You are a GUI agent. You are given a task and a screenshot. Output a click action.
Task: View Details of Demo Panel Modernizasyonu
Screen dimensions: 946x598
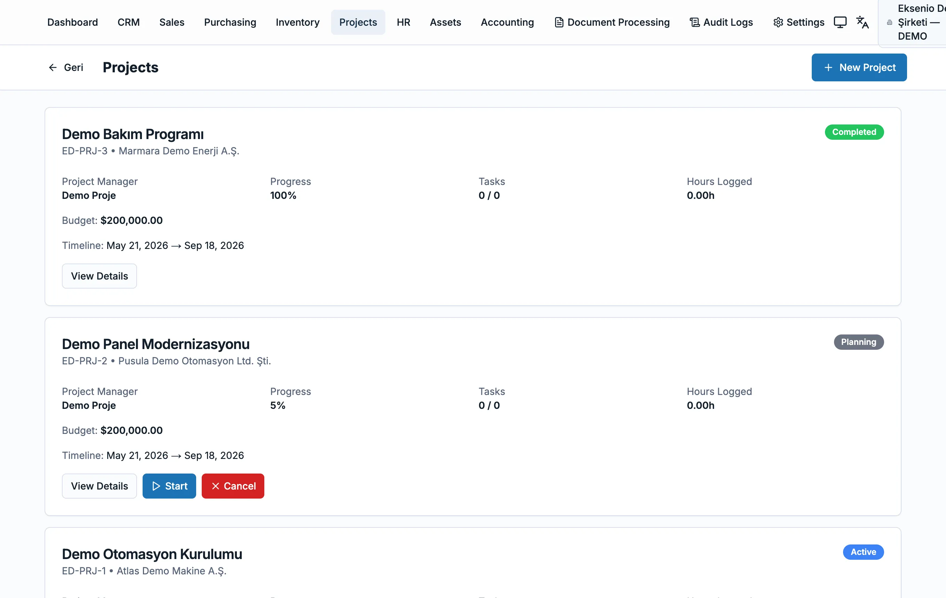[99, 486]
